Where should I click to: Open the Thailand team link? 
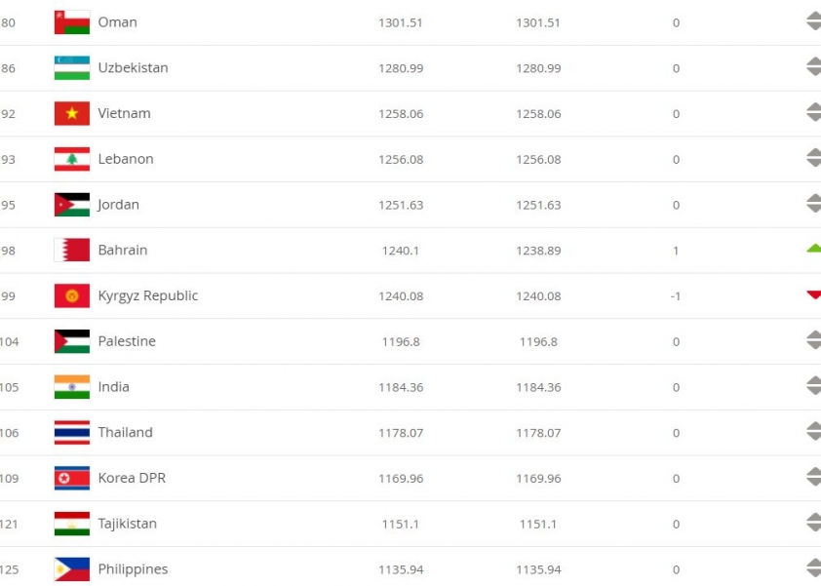125,433
